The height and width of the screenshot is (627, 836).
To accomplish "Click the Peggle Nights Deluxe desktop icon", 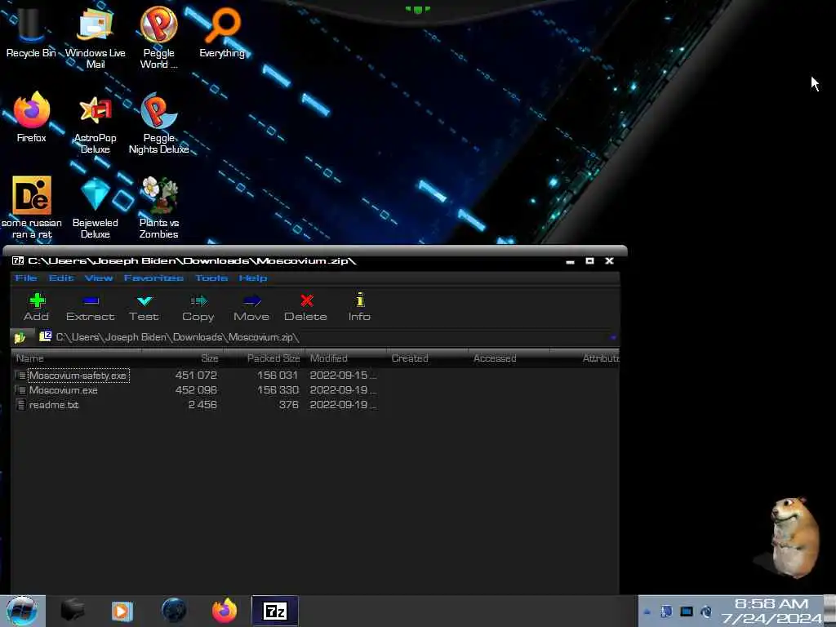I will point(158,124).
